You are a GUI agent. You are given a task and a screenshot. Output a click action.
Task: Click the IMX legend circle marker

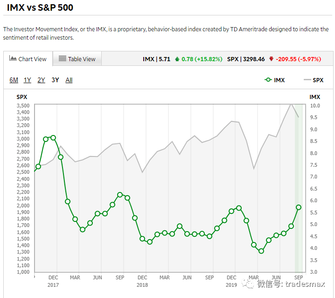point(268,80)
